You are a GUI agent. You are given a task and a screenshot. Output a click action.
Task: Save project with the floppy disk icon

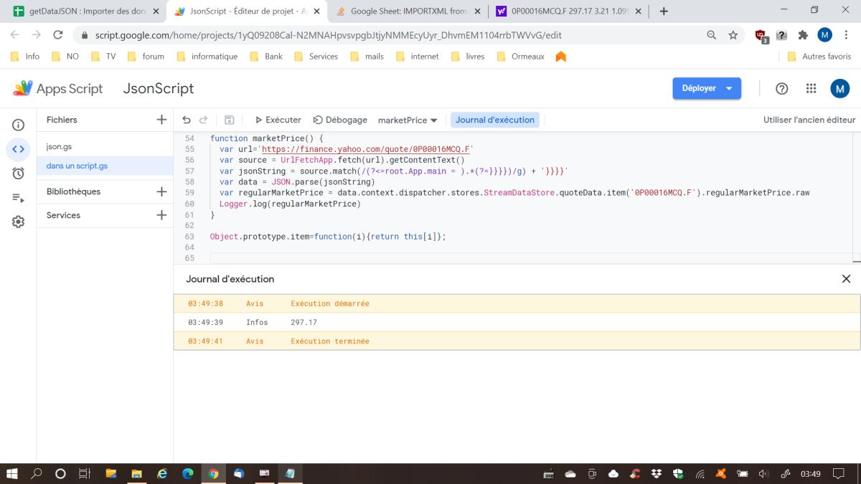230,120
